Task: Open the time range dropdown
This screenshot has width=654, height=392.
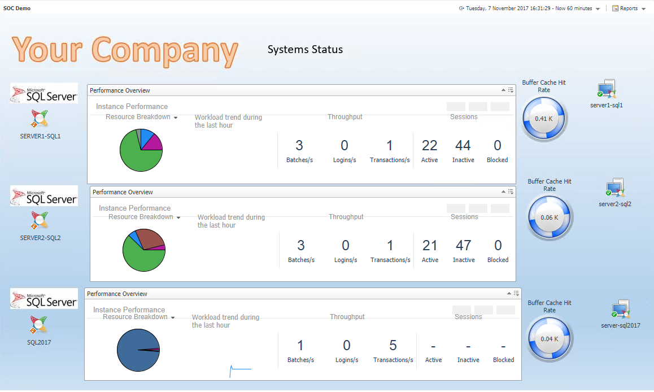Action: pos(598,9)
